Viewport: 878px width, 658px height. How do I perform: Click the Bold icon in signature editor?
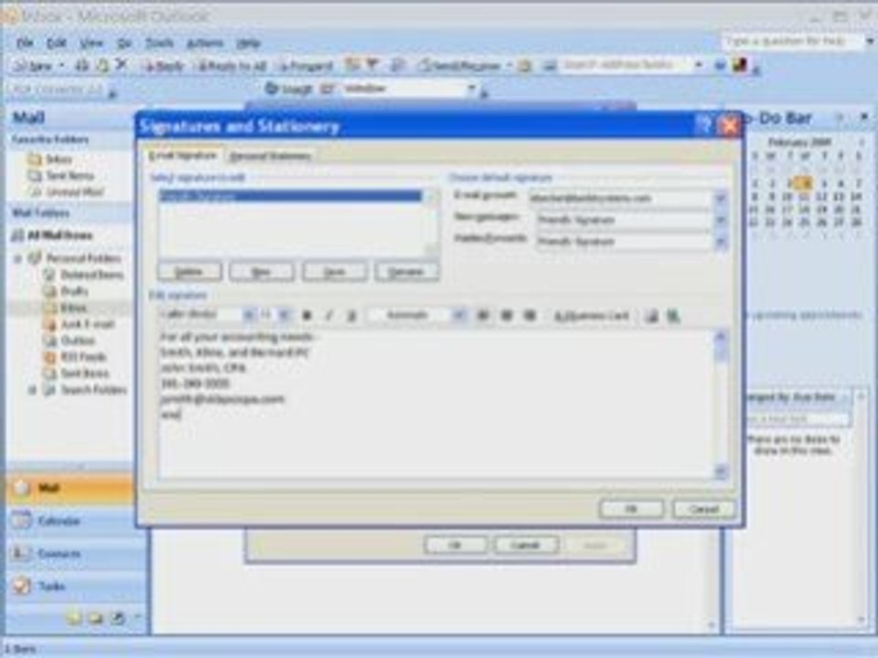(306, 315)
